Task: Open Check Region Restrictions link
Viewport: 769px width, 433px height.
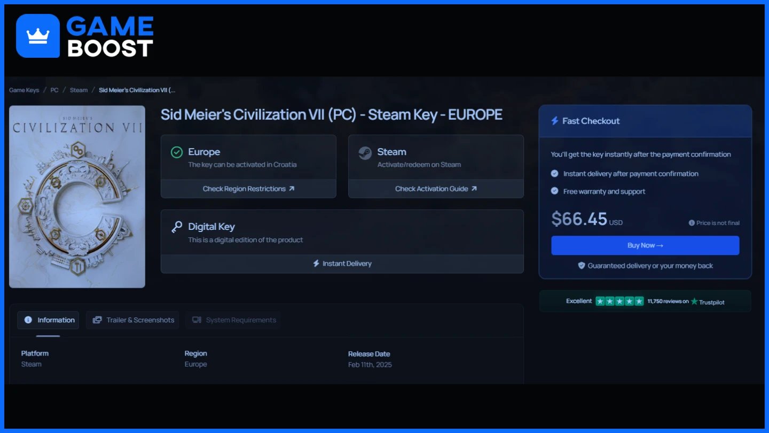Action: (x=248, y=189)
